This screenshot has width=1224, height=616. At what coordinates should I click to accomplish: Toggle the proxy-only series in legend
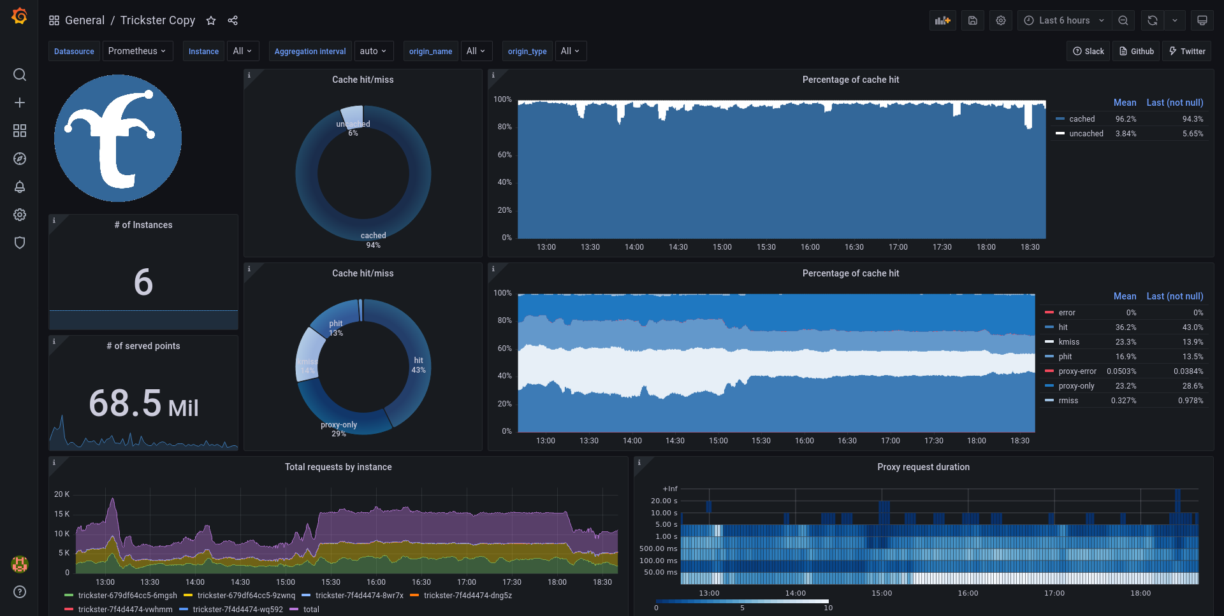[x=1076, y=386]
